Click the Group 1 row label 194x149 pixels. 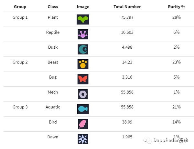(20, 17)
